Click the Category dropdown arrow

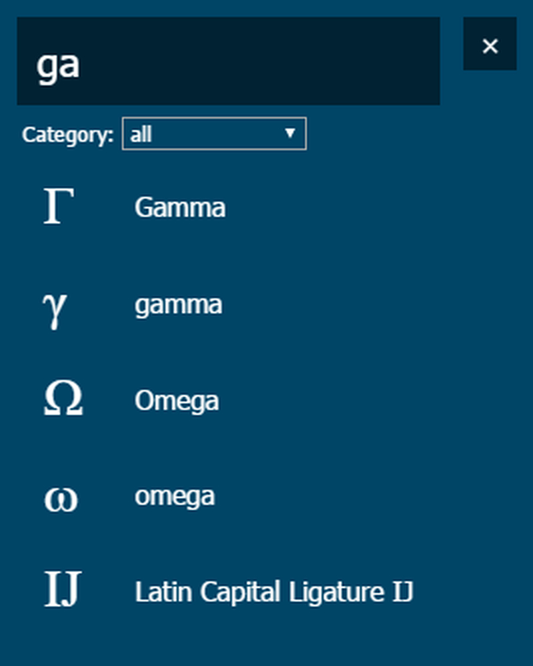click(x=290, y=133)
